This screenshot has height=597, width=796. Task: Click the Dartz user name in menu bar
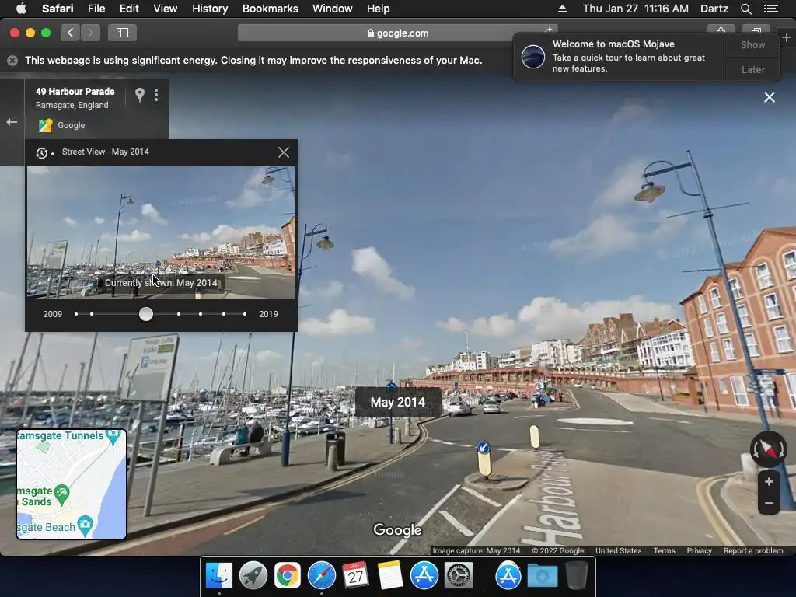tap(714, 9)
